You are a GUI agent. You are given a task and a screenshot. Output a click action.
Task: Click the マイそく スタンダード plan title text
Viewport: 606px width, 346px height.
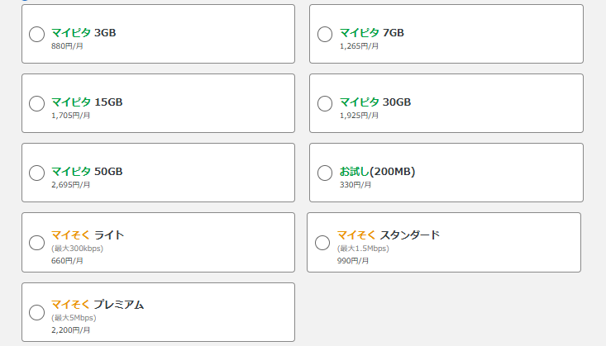click(389, 235)
